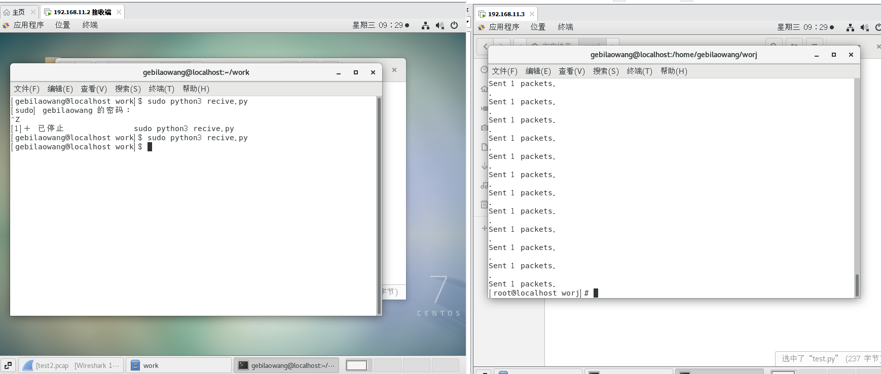Close the 192.168.11.2 接收端 tab
The height and width of the screenshot is (374, 881).
[119, 12]
